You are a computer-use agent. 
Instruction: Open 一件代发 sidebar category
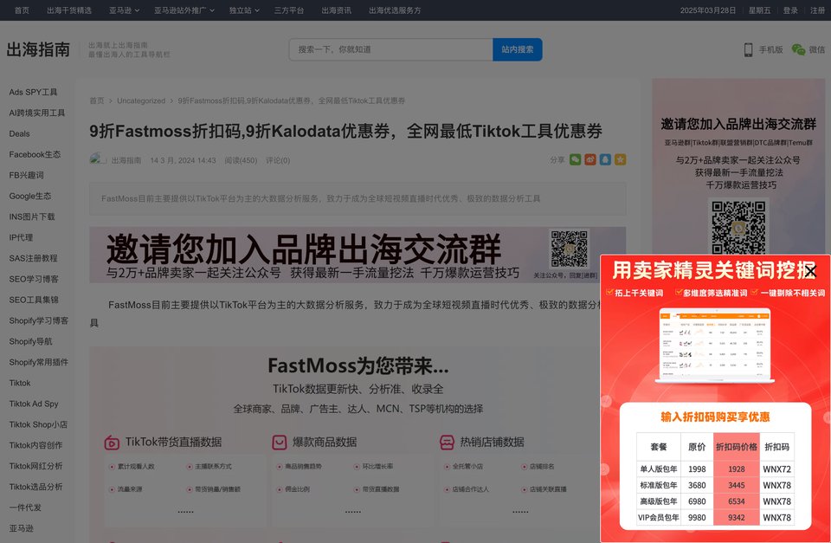click(25, 507)
